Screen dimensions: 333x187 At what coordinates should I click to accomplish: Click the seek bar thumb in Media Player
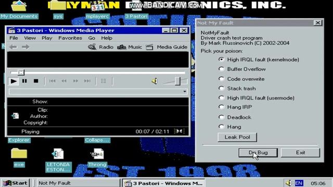click(x=21, y=73)
